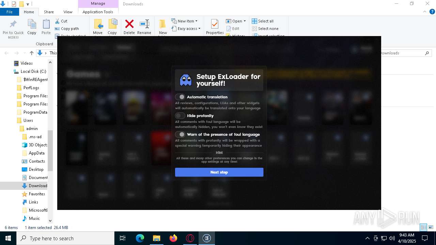Image resolution: width=436 pixels, height=245 pixels.
Task: Click the Explorer search magnifier icon
Action: [427, 53]
